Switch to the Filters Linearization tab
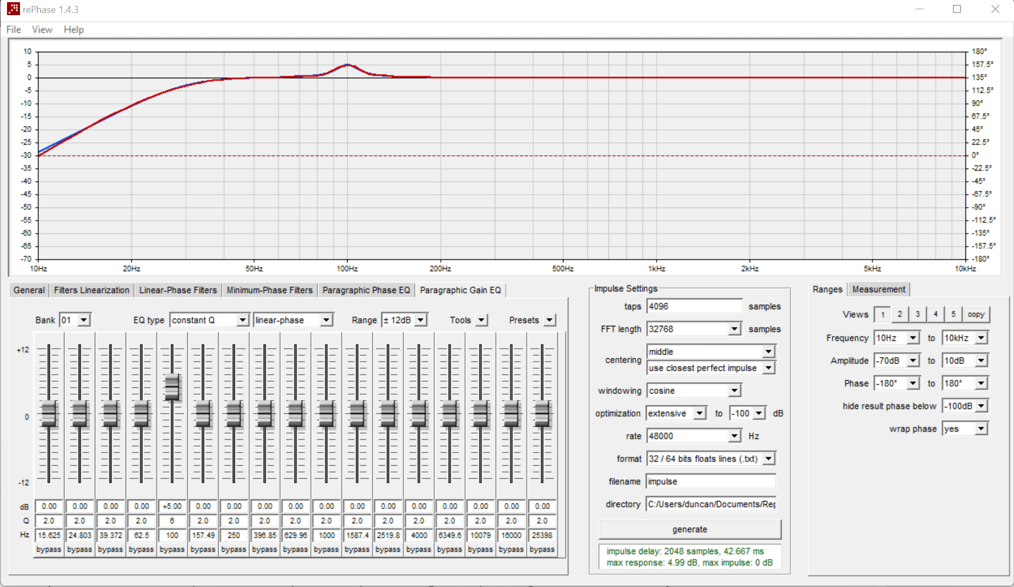 pos(91,290)
